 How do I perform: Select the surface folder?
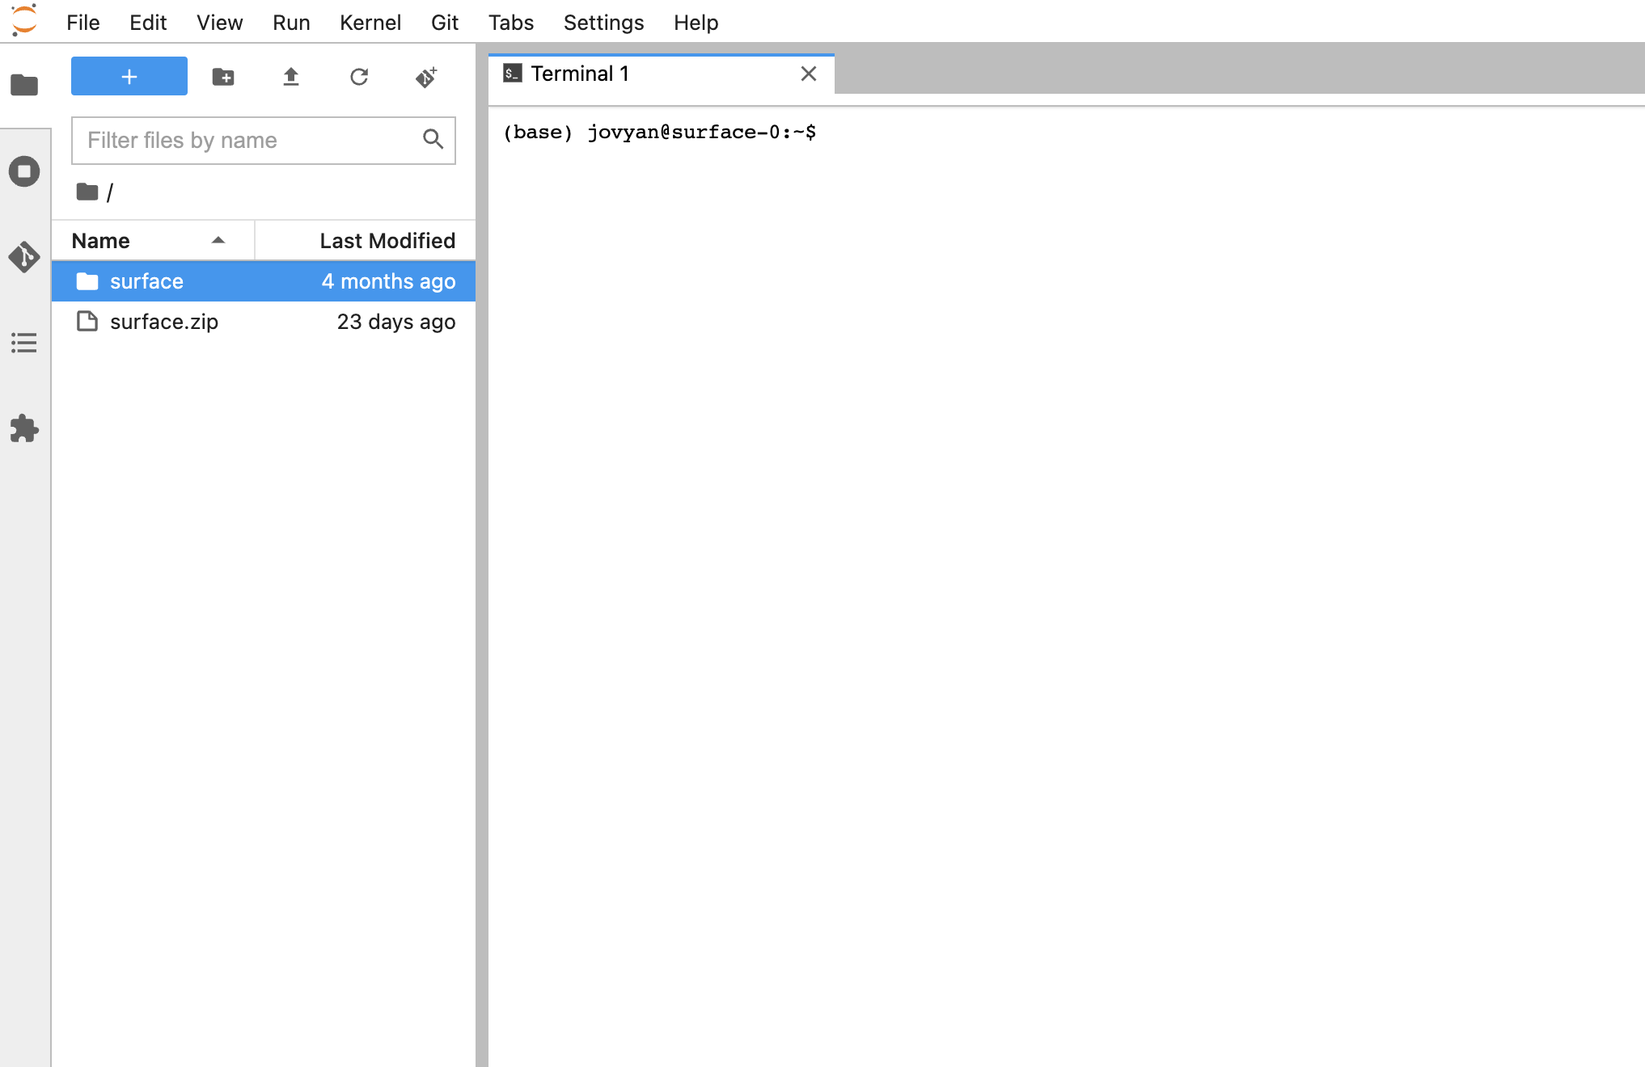[x=147, y=281]
